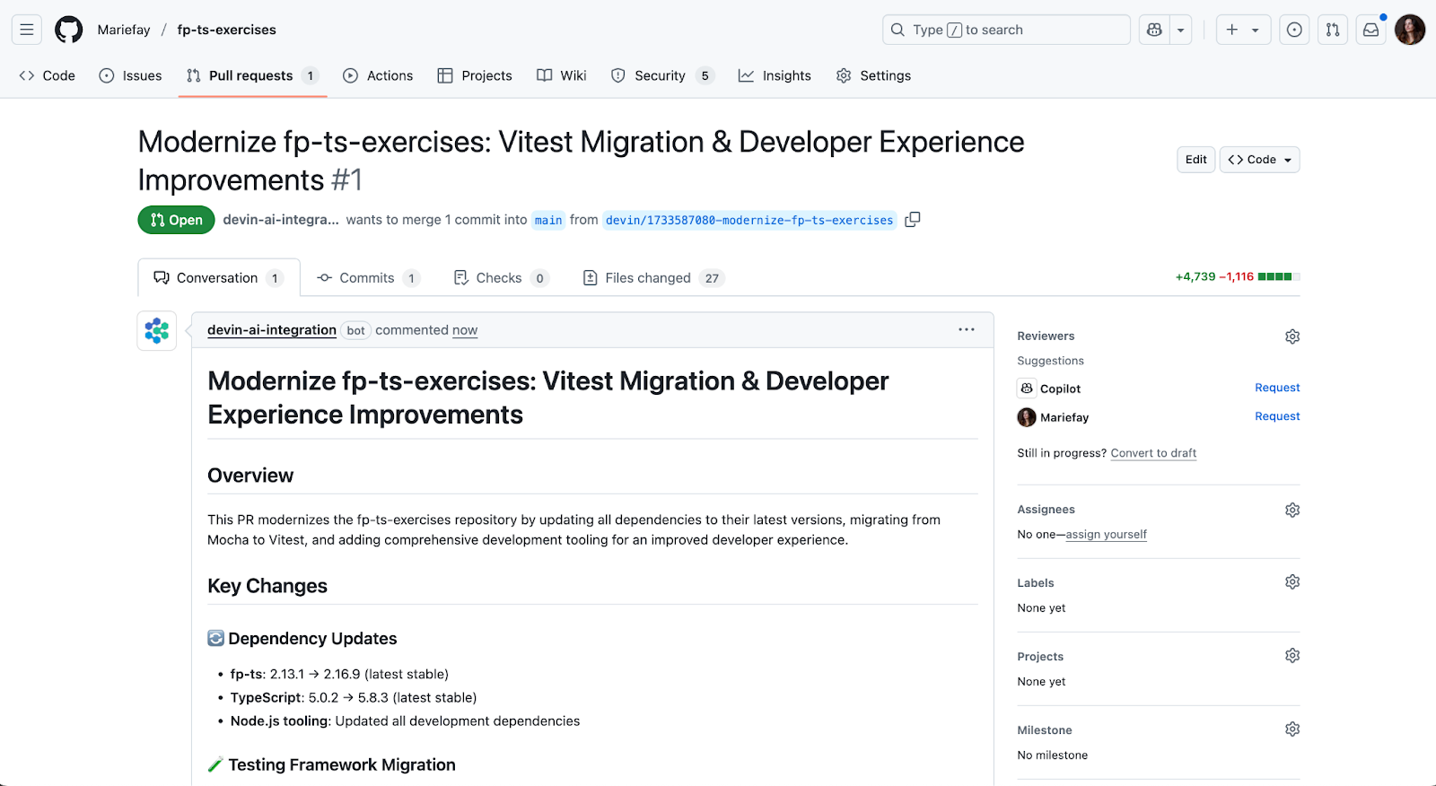The width and height of the screenshot is (1436, 786).
Task: Open devin-ai-integration commenter link
Action: click(x=272, y=330)
